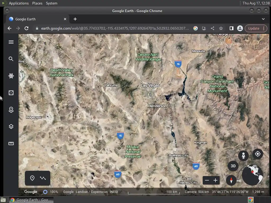Click the Update Chrome button
271x203 pixels.
pyautogui.click(x=254, y=28)
